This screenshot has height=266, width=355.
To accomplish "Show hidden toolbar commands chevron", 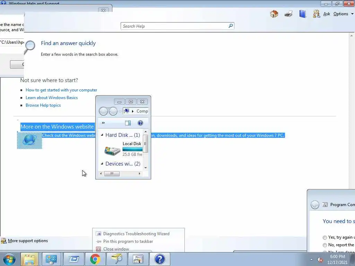I will click(103, 123).
